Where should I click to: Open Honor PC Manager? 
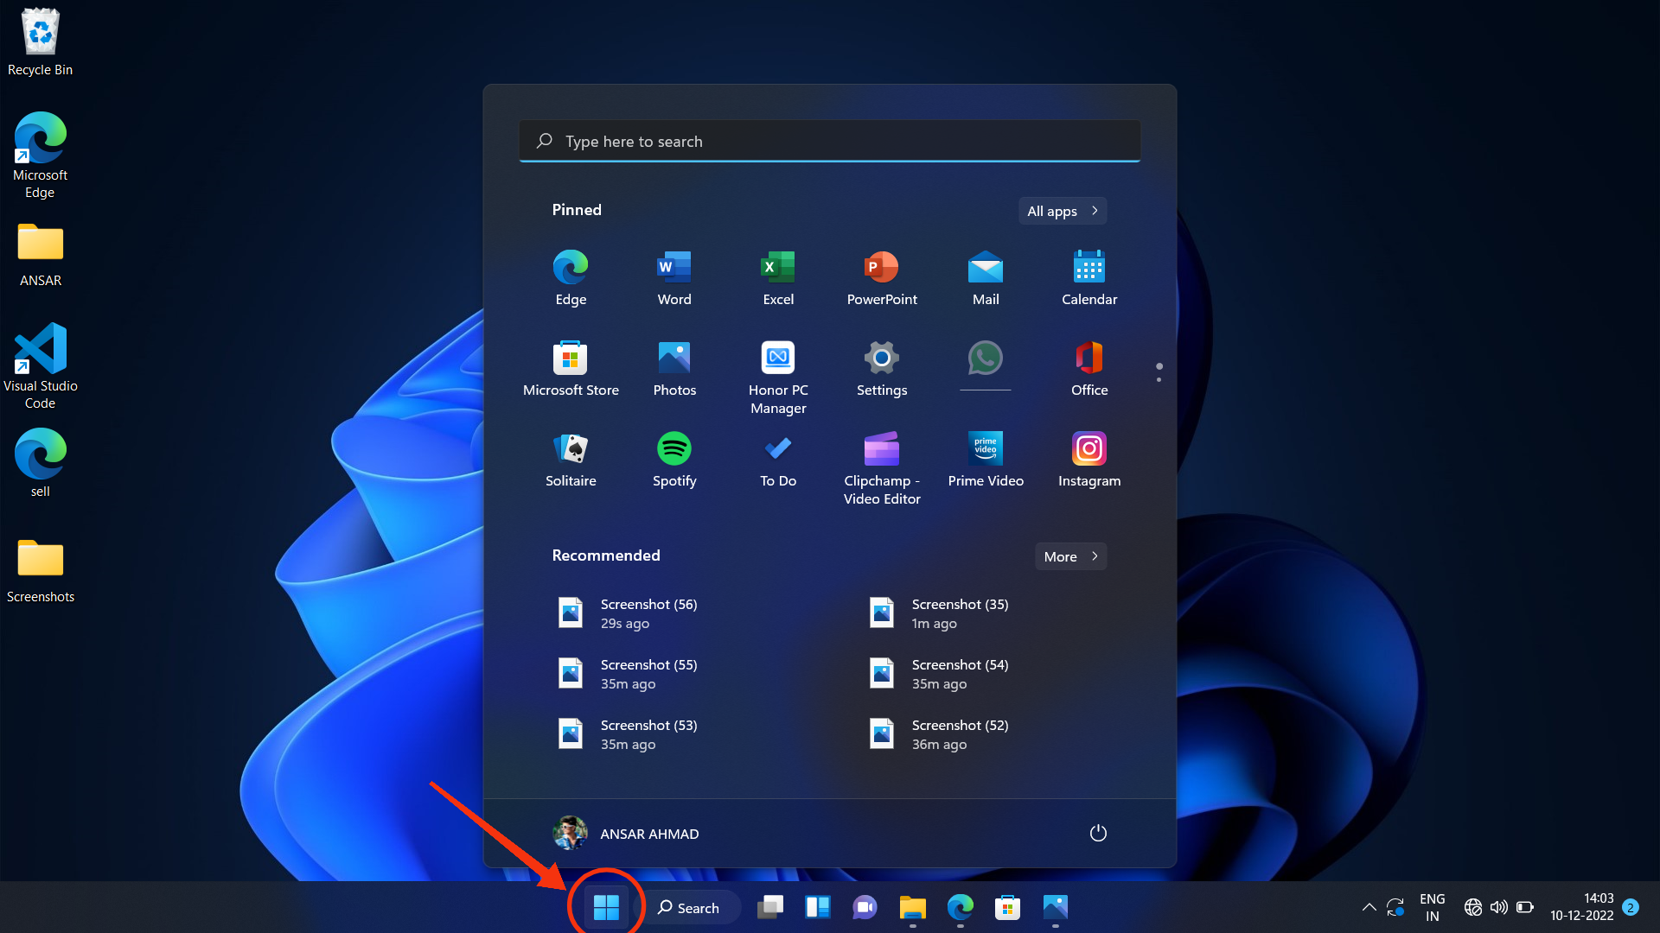778,378
